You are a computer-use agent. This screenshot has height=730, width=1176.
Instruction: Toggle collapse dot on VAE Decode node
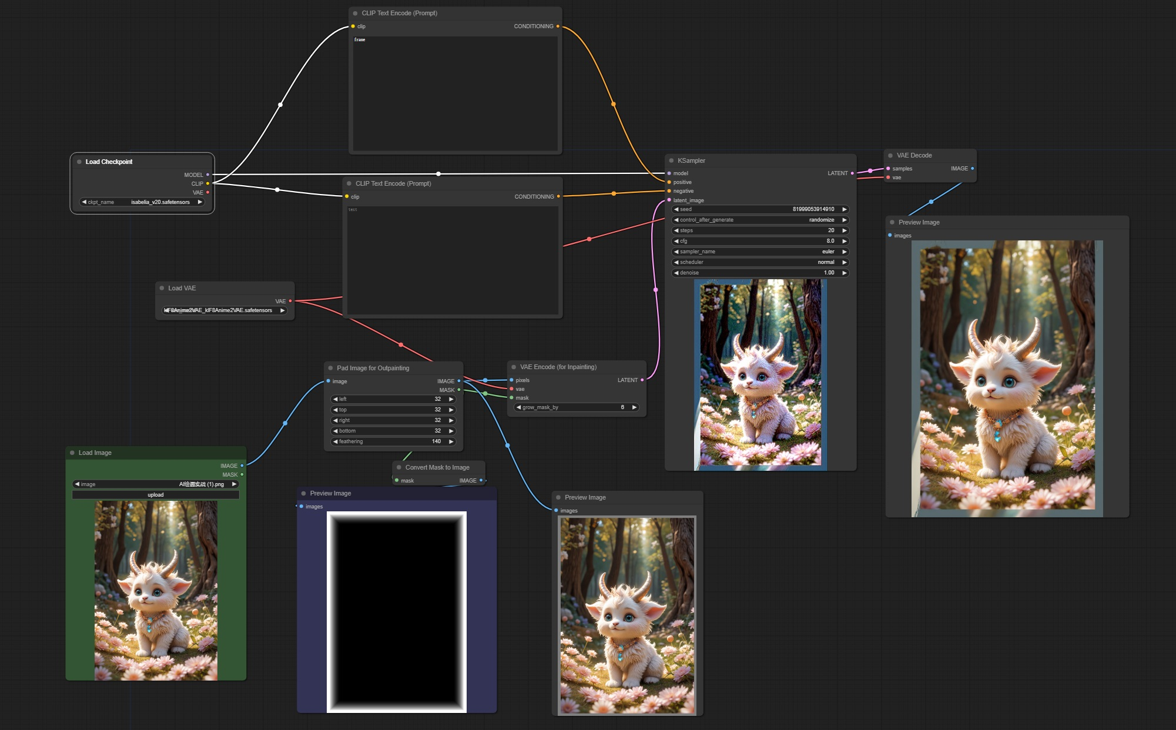(x=890, y=156)
